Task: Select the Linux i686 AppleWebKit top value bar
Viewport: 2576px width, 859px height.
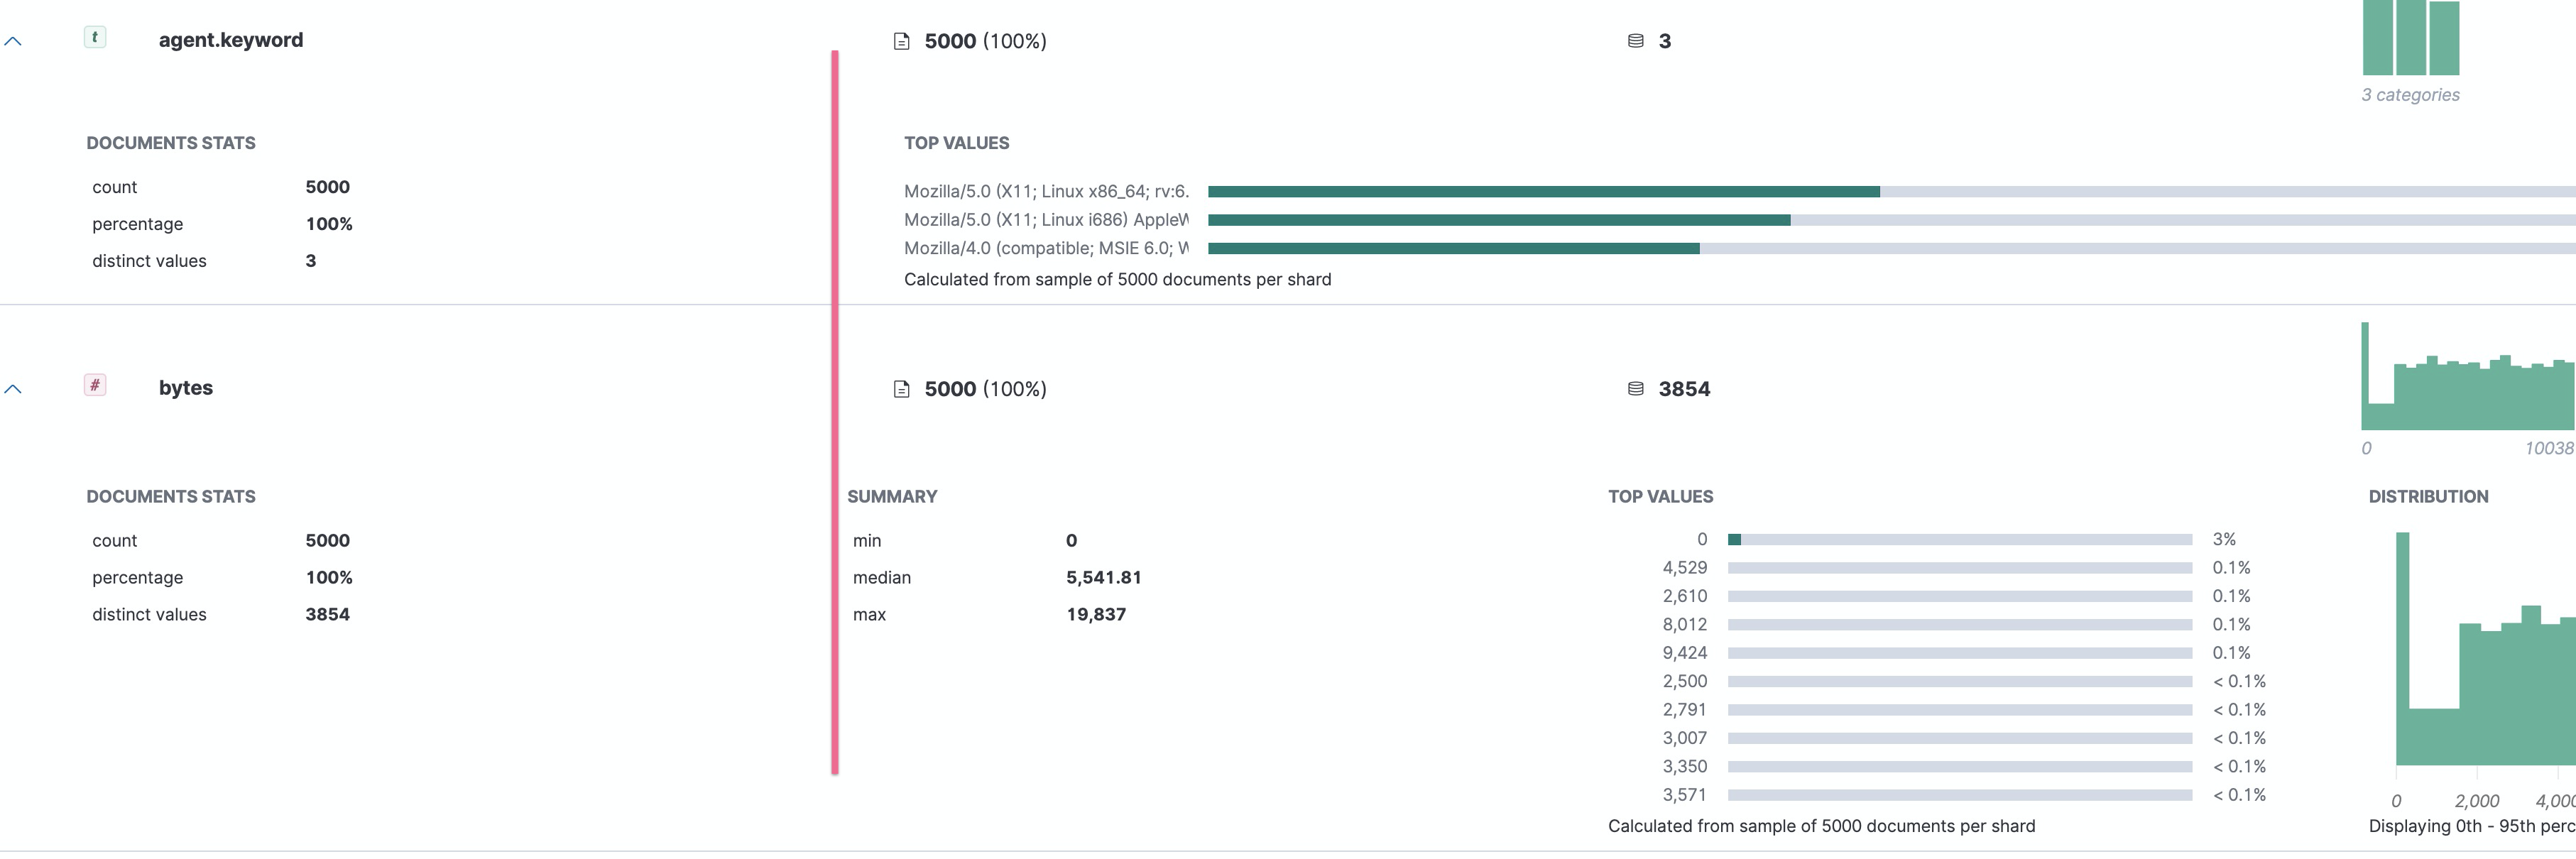Action: click(1498, 220)
